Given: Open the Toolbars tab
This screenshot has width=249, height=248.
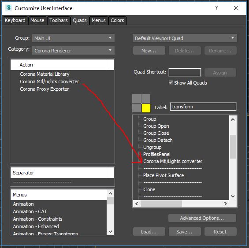Looking at the screenshot, I should pyautogui.click(x=59, y=20).
